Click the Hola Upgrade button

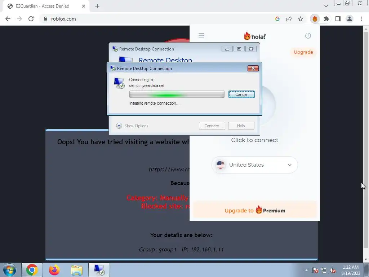303,52
